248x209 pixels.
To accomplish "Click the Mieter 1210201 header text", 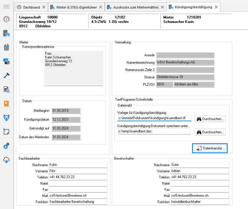I will point(182,17).
